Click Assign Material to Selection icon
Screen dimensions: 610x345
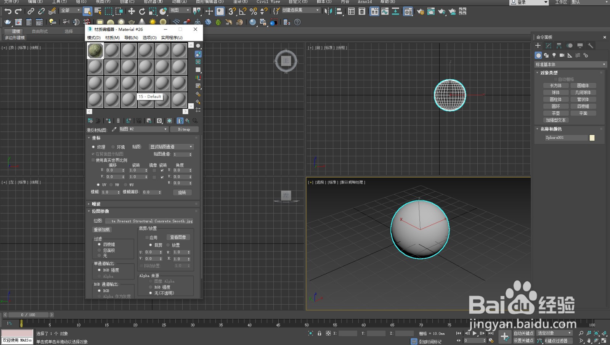[x=108, y=121]
